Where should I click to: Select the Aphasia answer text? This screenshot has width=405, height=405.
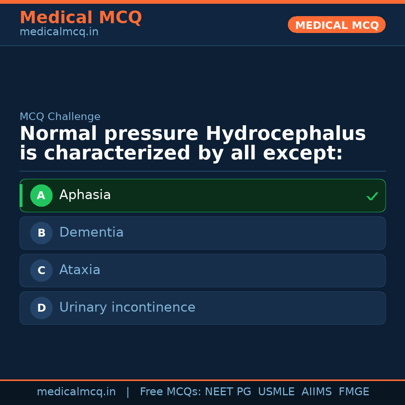point(85,195)
